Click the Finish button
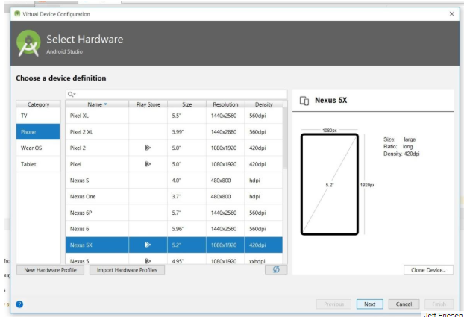The width and height of the screenshot is (464, 317). pyautogui.click(x=439, y=304)
